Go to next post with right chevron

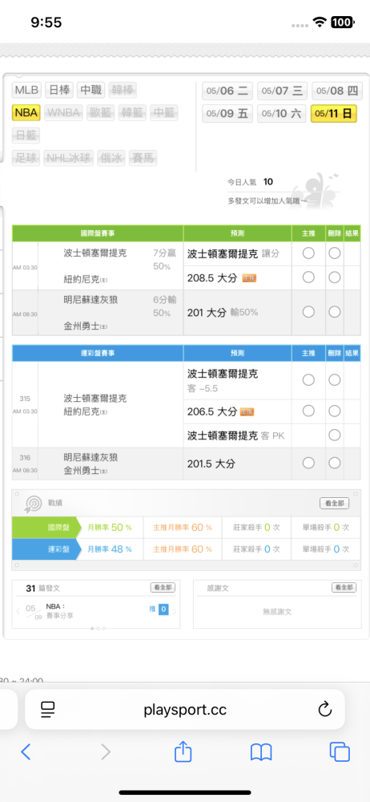(x=175, y=611)
